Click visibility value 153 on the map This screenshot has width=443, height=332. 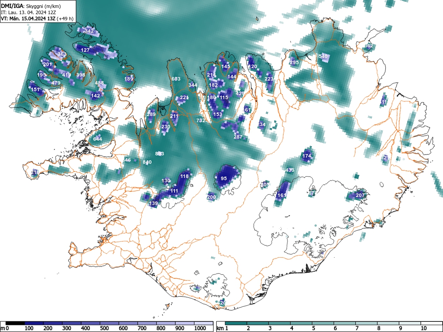click(x=218, y=114)
